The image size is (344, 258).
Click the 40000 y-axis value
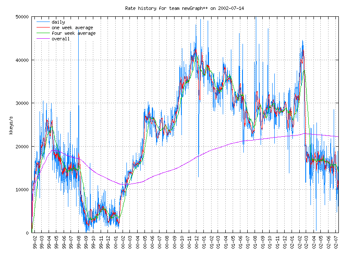point(22,60)
